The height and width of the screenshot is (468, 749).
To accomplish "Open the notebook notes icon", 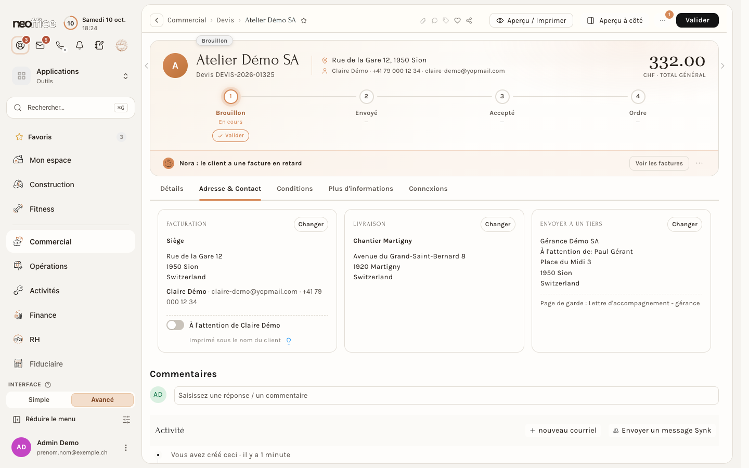I will point(99,45).
